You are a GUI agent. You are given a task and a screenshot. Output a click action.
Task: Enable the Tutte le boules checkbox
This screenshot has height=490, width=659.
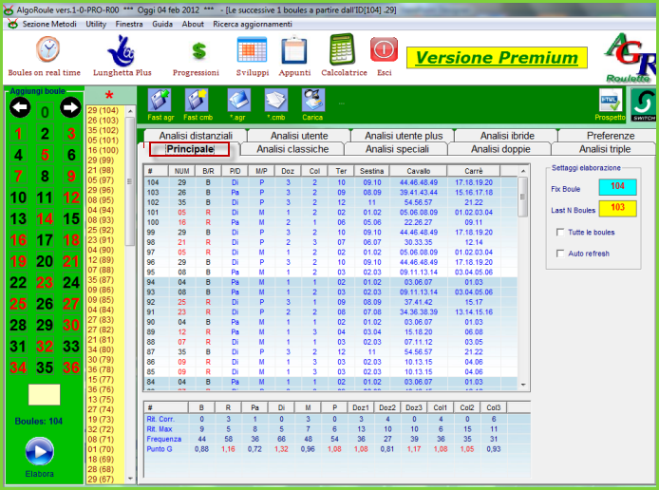(560, 233)
